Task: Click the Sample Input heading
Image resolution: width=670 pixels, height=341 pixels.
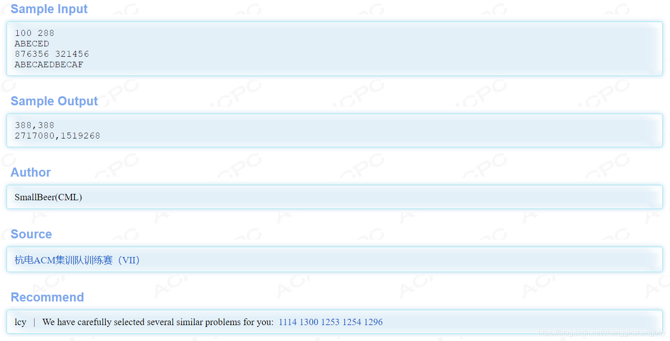Action: (49, 9)
